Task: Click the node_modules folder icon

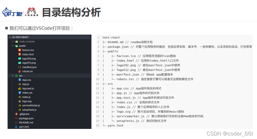Action: coord(16,42)
